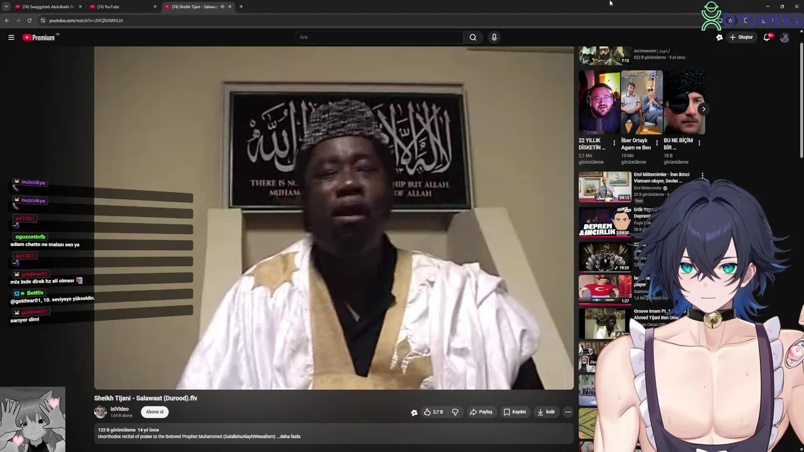Open options for 22 YILLIK DİSKETİN short

(614, 143)
